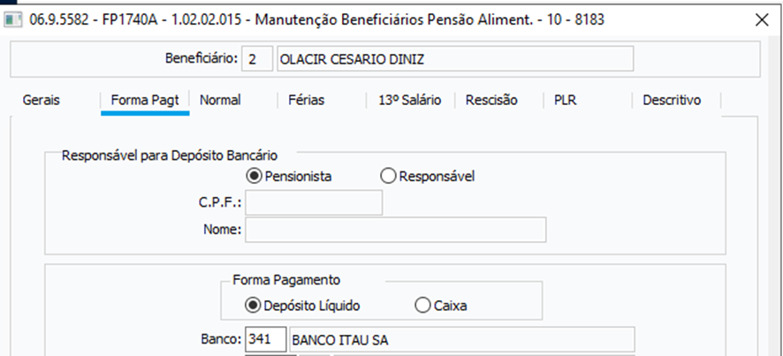Choose the Responsável radio option
This screenshot has width=783, height=356.
[x=387, y=176]
